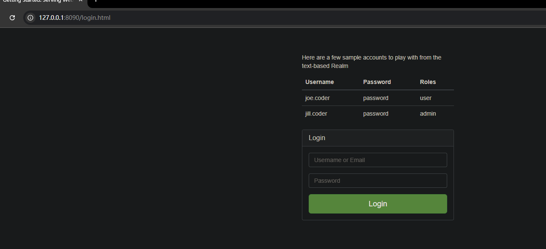Viewport: 546px width, 249px height.
Task: Click the Roles column header
Action: pyautogui.click(x=428, y=82)
